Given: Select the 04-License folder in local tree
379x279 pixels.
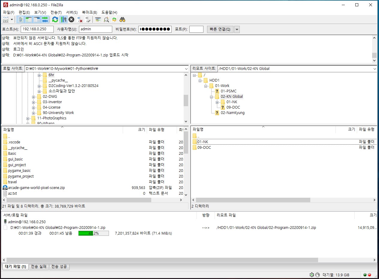Looking at the screenshot, I should tap(52, 107).
